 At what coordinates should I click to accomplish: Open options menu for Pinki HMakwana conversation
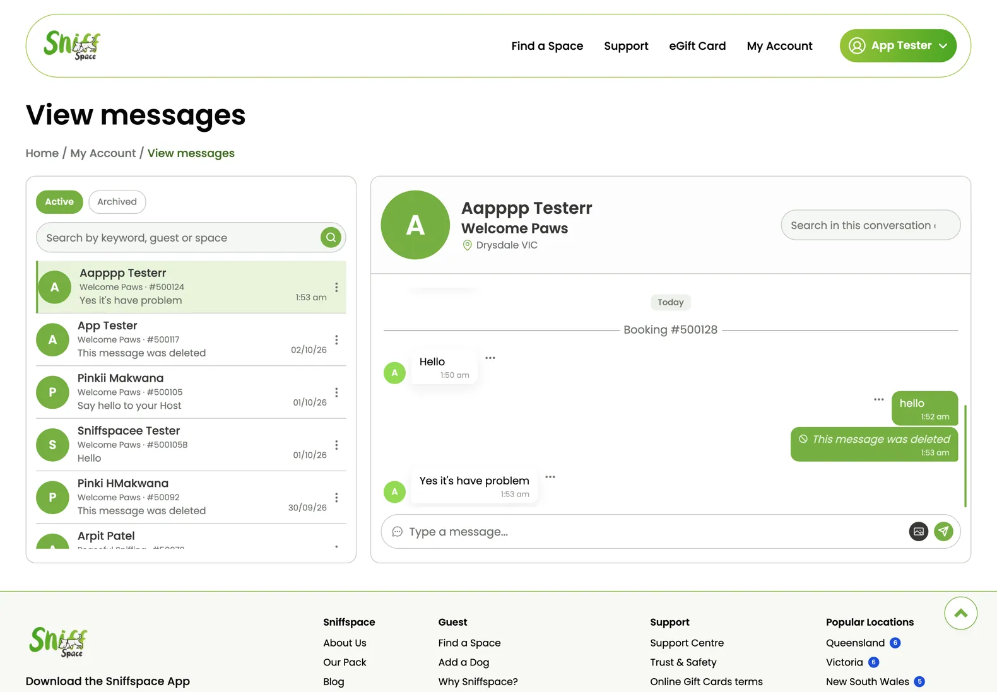point(336,498)
